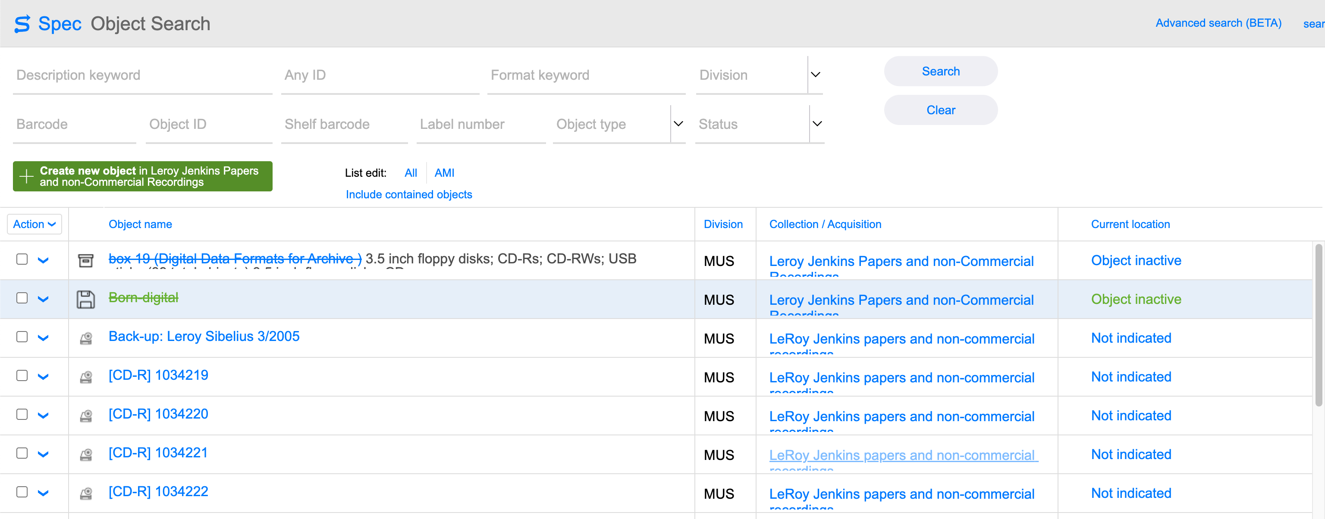Click the disc icon beside [CD-R] 1034219
The width and height of the screenshot is (1325, 519).
tap(86, 377)
